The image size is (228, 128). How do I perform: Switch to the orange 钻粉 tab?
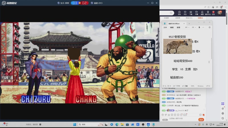point(200,18)
